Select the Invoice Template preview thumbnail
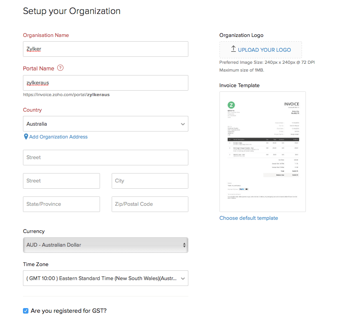Viewport: 337px width, 319px height. tap(263, 152)
